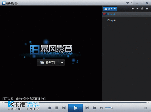Viewport: 151px width, 112px height.
Task: Select 12.mp4 in the playlist
Action: (x=127, y=20)
